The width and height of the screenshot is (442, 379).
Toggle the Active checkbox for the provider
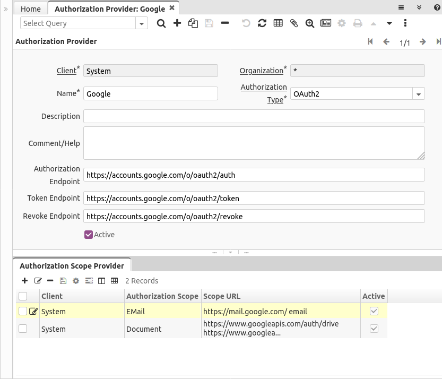point(88,234)
